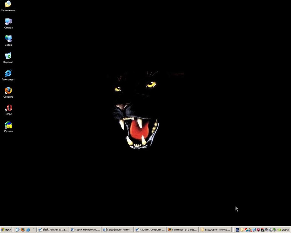The image size is (291, 233).
Task: Launch Internet Explorer from the quick launch bar
Action: [x=28, y=230]
